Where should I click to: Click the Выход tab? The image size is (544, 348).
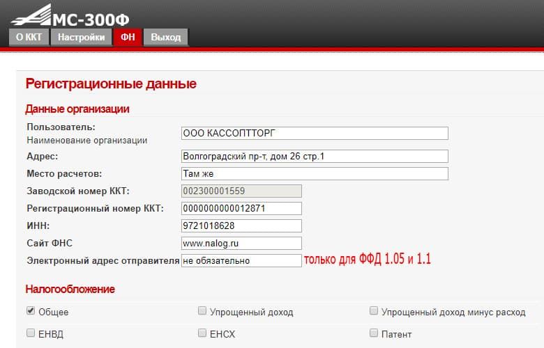166,37
